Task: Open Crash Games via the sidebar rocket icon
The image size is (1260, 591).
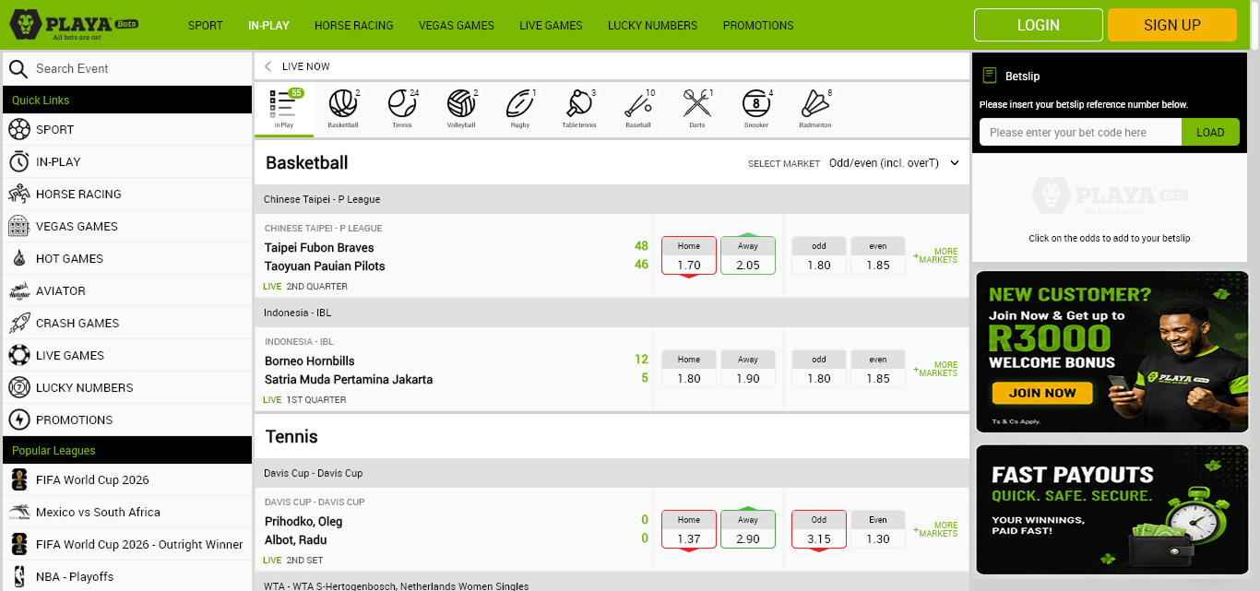Action: point(18,323)
